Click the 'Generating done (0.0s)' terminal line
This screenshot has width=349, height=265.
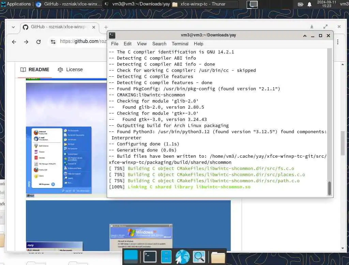click(x=143, y=150)
